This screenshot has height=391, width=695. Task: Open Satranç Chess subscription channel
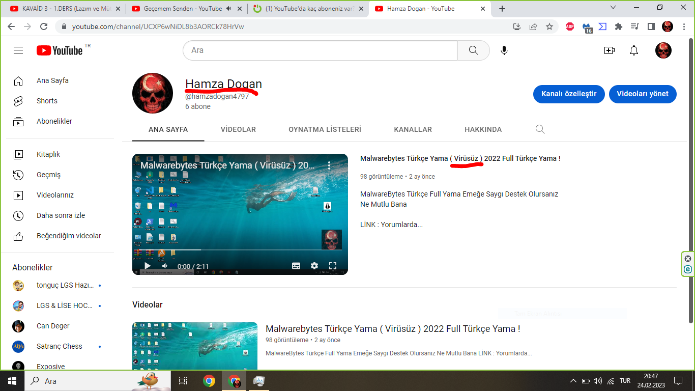[x=60, y=346]
